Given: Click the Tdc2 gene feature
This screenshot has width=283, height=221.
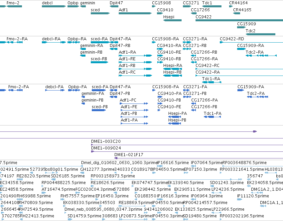Looking at the screenshot, I should pos(260,34).
